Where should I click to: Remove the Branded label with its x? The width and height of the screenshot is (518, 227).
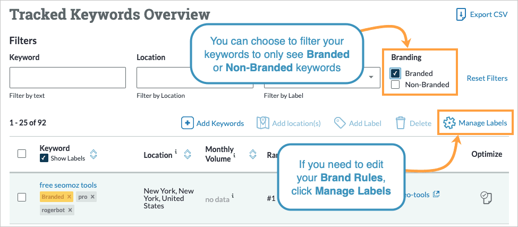tap(69, 197)
